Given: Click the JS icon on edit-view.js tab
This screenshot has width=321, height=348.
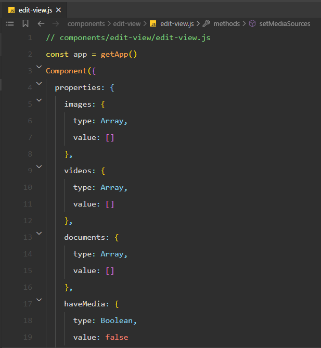Looking at the screenshot, I should pyautogui.click(x=11, y=10).
